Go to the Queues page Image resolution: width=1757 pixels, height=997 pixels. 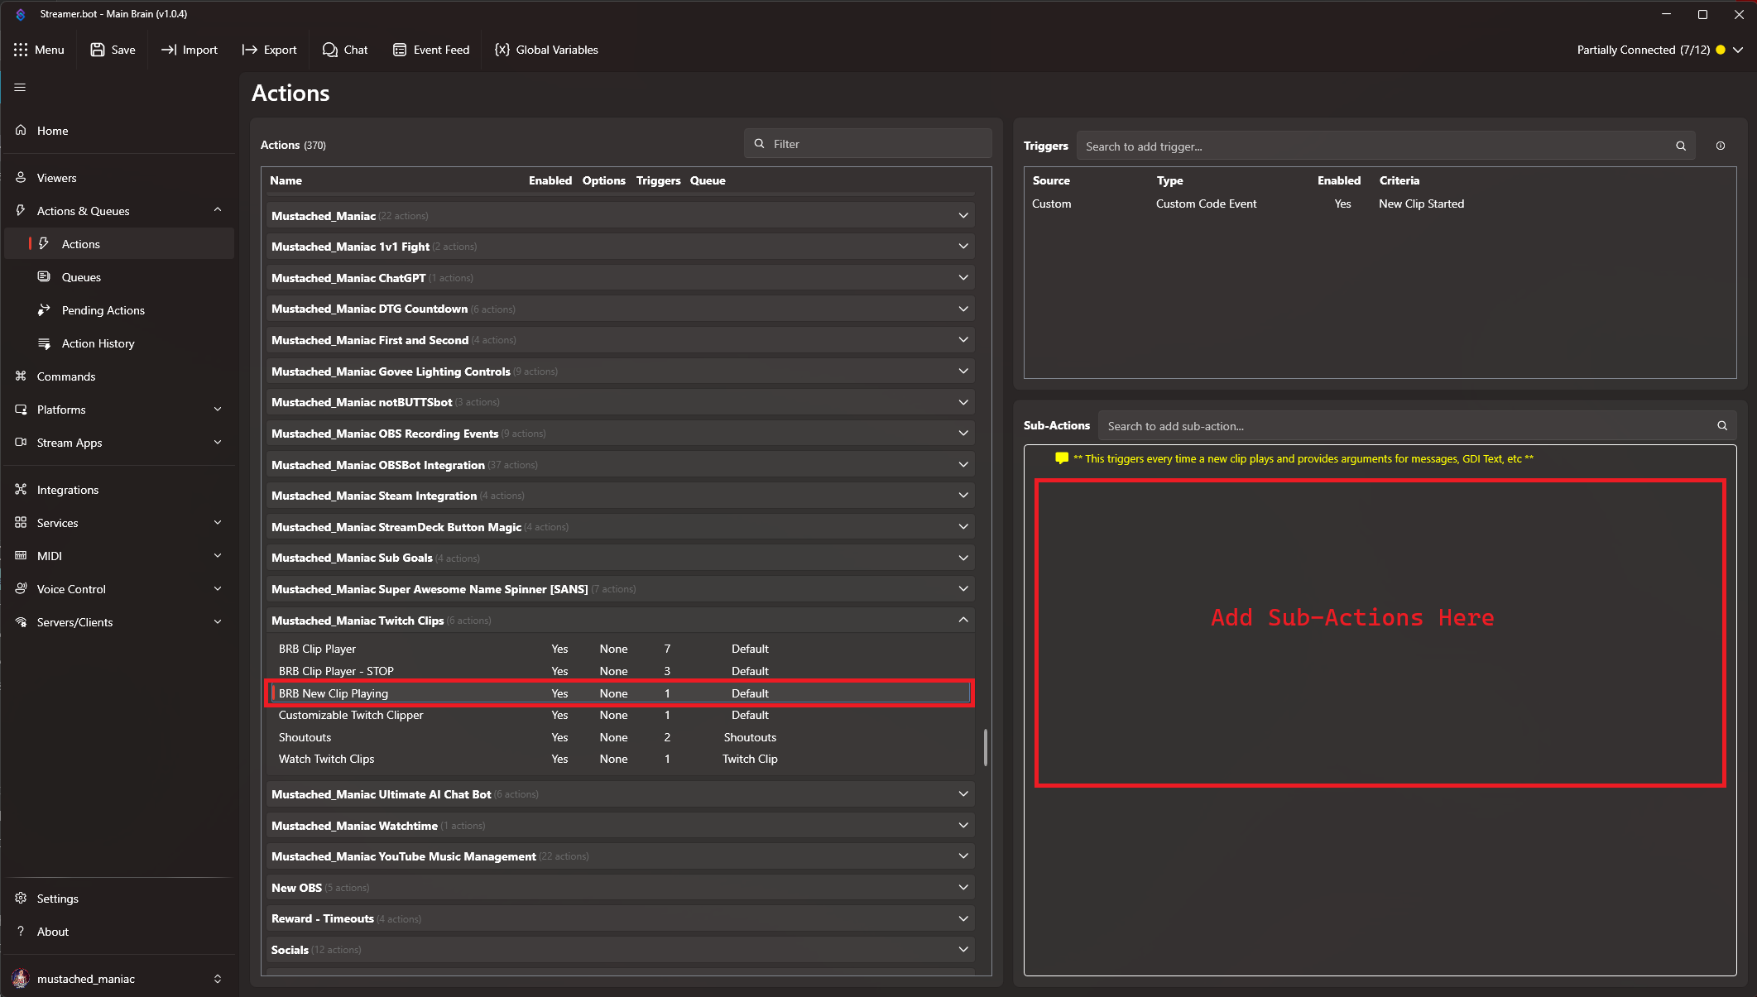[81, 277]
